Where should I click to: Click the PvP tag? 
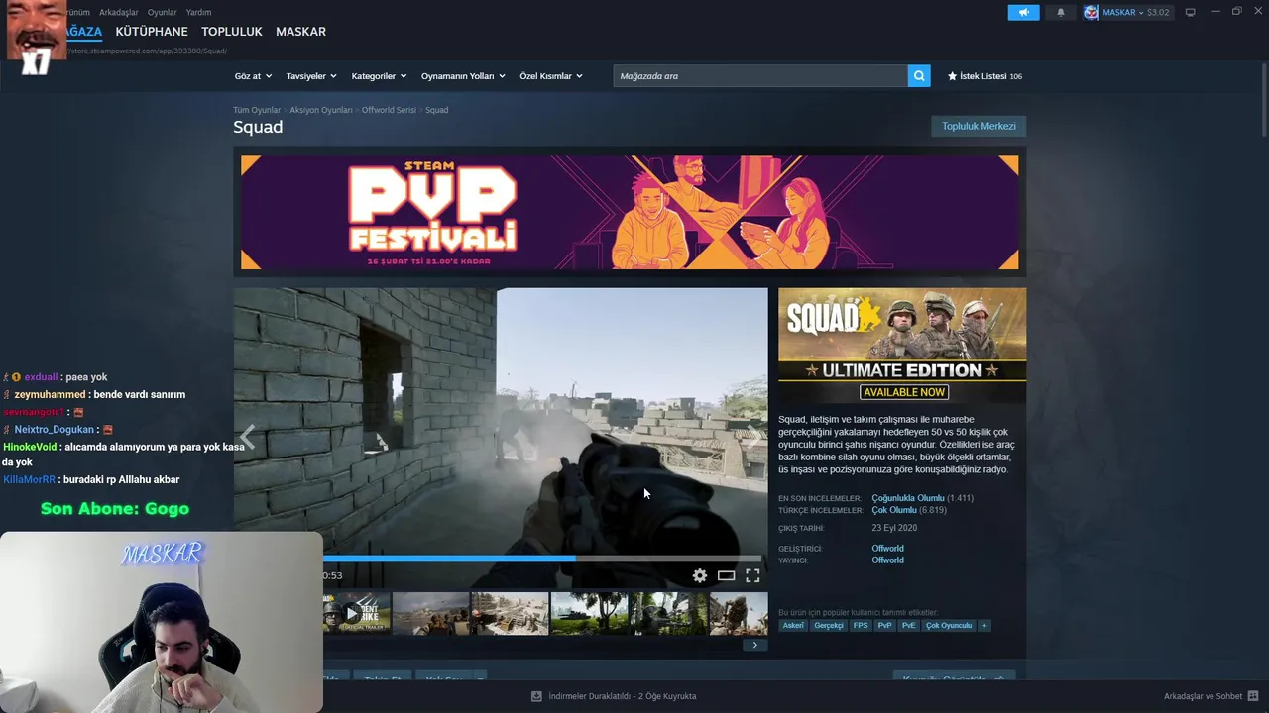884,626
